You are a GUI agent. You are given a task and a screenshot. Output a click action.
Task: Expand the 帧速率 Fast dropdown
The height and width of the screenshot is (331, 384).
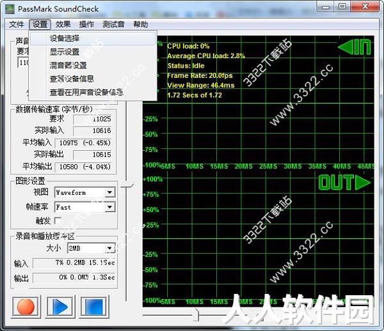(x=109, y=207)
